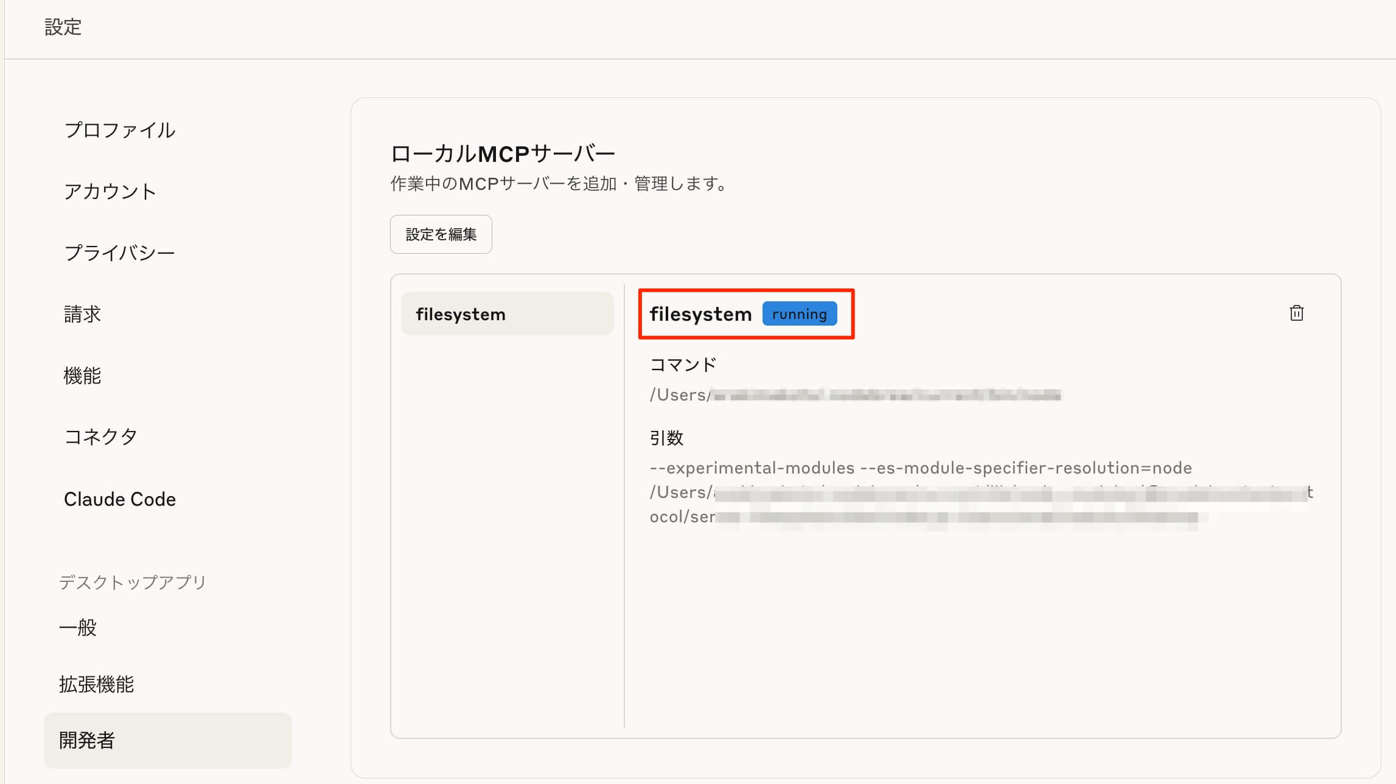Click the 設定 title at top

(x=63, y=27)
